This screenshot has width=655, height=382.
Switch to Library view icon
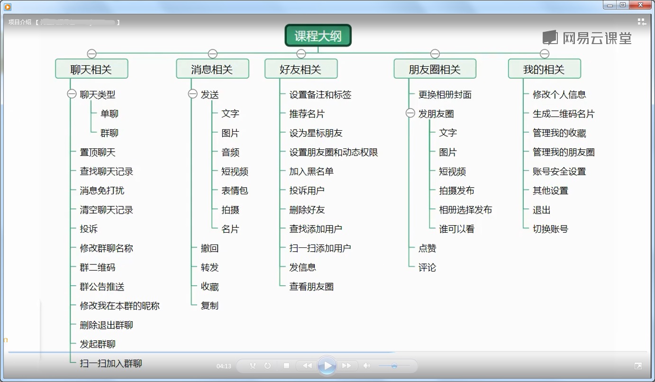(642, 22)
